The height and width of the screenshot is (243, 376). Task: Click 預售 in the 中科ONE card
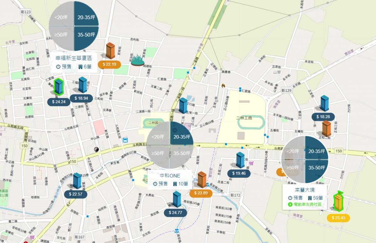(x=163, y=184)
